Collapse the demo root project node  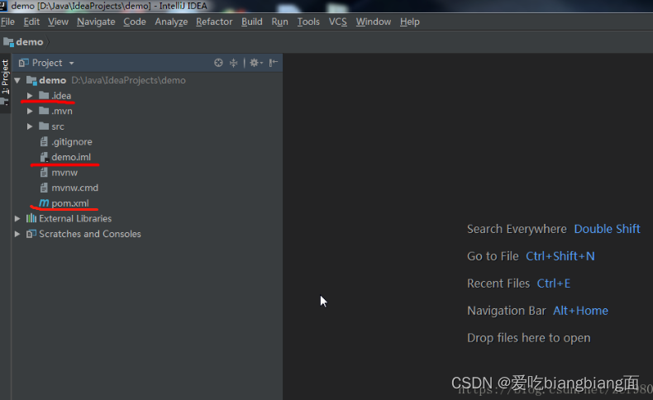point(17,80)
